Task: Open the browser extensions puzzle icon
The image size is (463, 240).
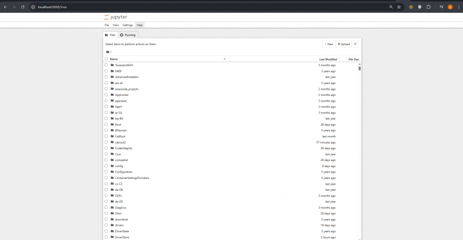Action: pos(428,7)
